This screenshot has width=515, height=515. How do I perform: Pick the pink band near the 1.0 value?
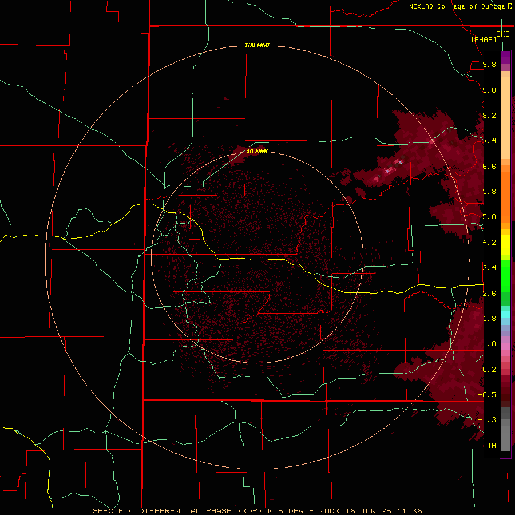505,347
